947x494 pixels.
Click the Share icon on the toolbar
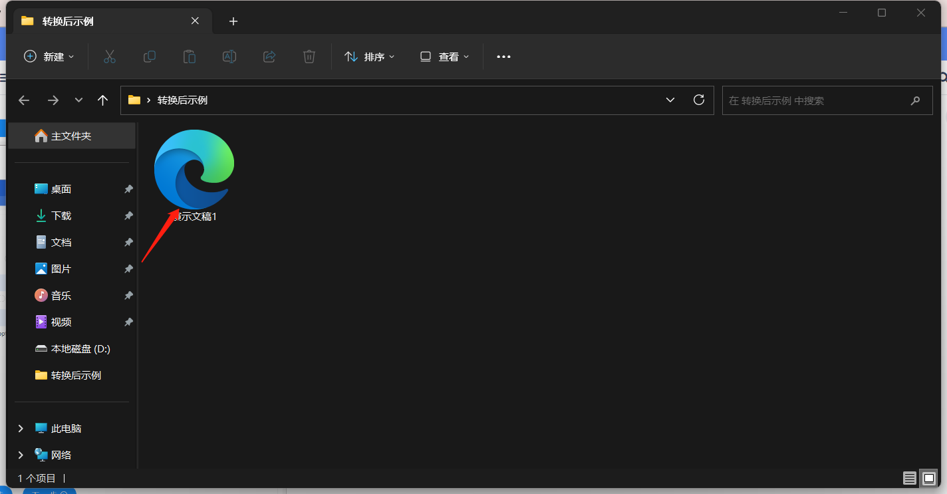click(269, 57)
